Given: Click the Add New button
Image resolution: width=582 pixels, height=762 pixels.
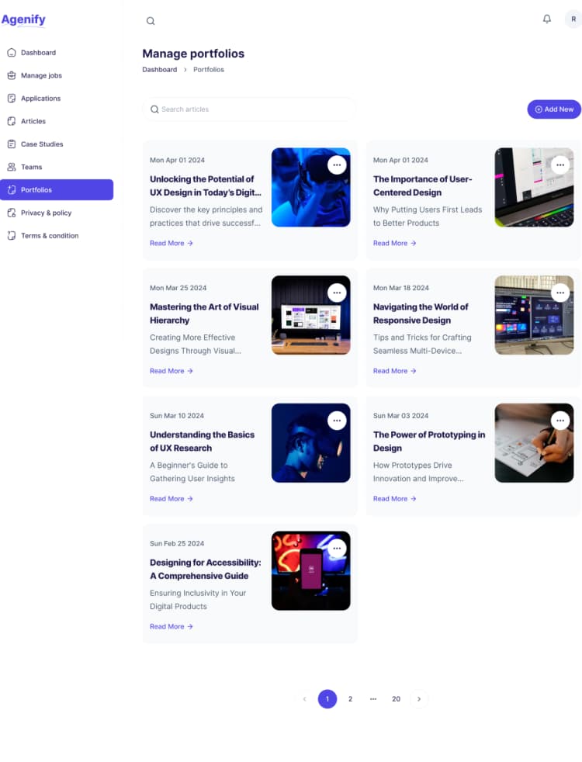Looking at the screenshot, I should 554,109.
